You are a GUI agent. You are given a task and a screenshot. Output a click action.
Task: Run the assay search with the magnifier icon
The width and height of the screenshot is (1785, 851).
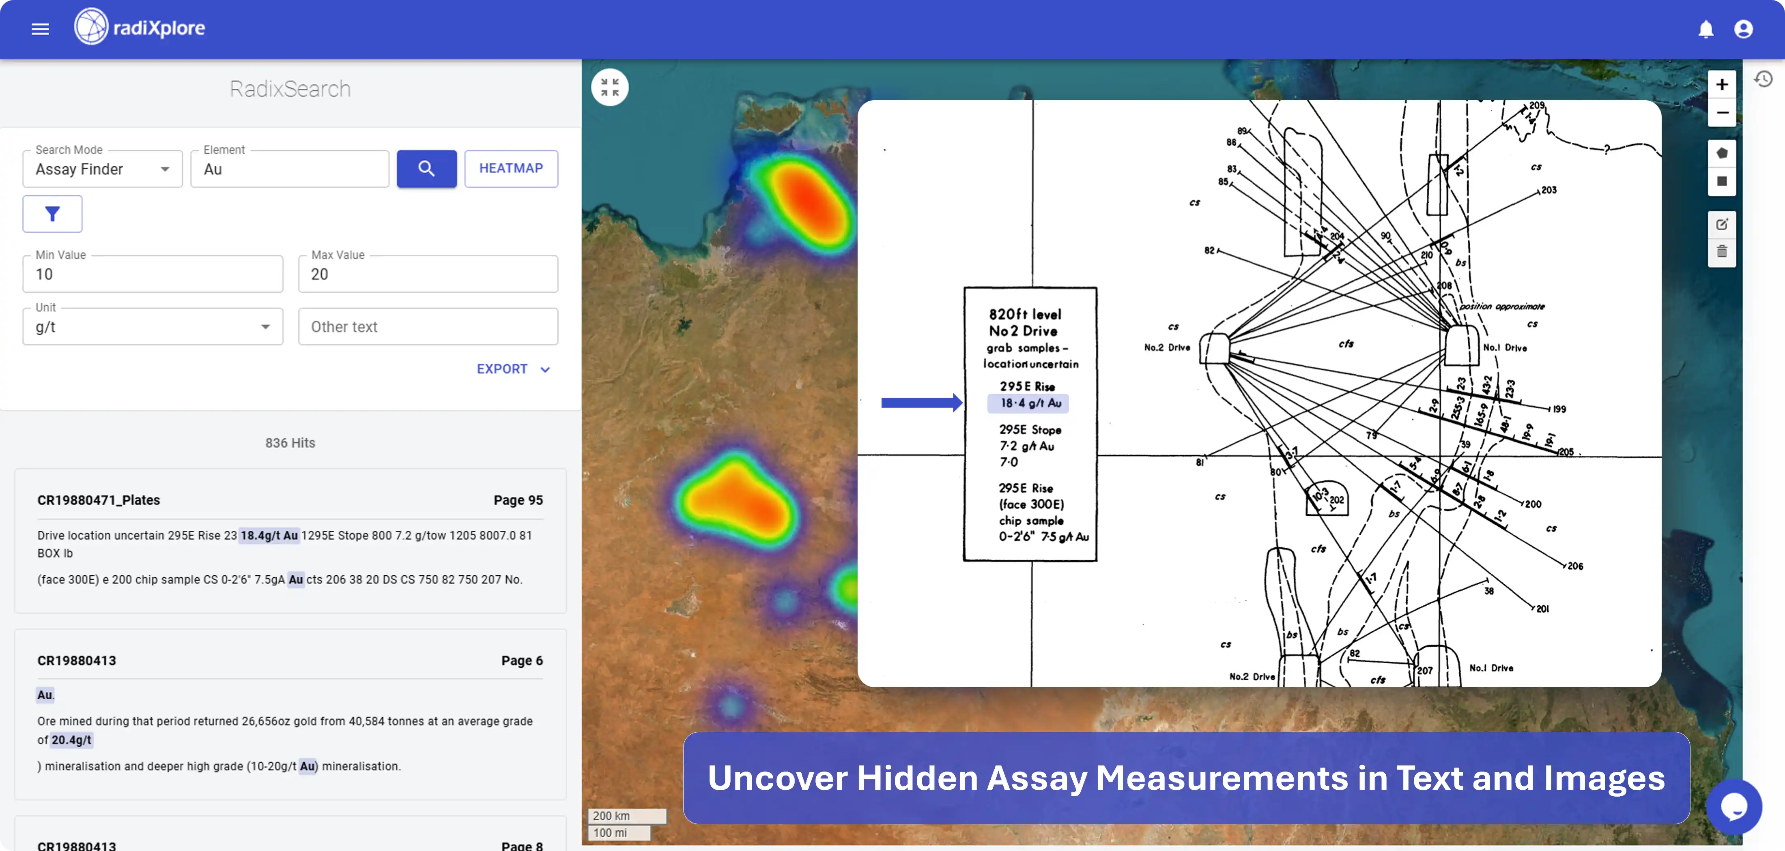click(426, 168)
